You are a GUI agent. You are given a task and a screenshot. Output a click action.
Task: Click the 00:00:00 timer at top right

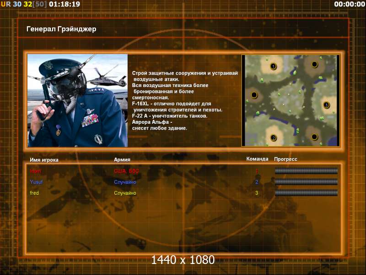click(350, 4)
